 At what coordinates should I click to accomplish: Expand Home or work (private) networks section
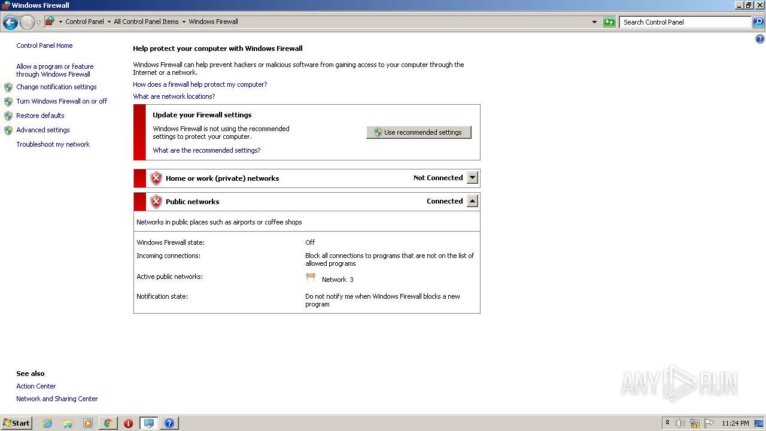click(x=472, y=178)
